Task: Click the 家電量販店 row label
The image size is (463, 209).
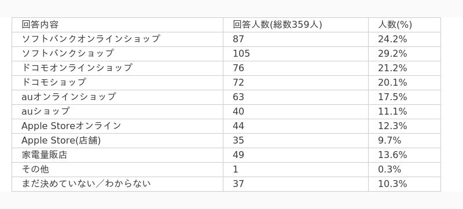Action: pyautogui.click(x=117, y=155)
